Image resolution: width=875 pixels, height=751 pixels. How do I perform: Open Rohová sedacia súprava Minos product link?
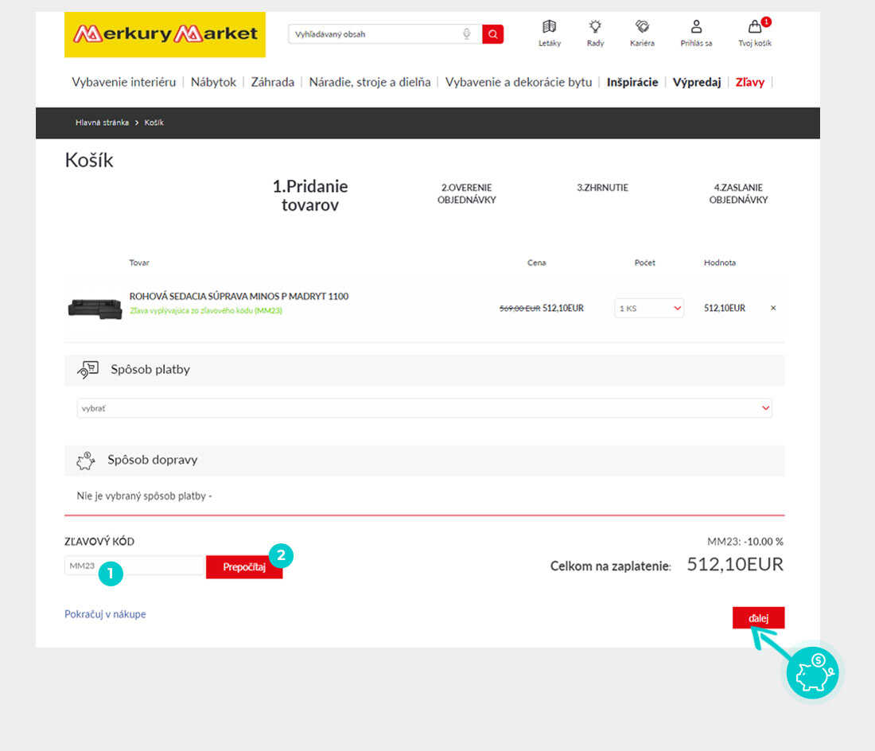pyautogui.click(x=239, y=296)
